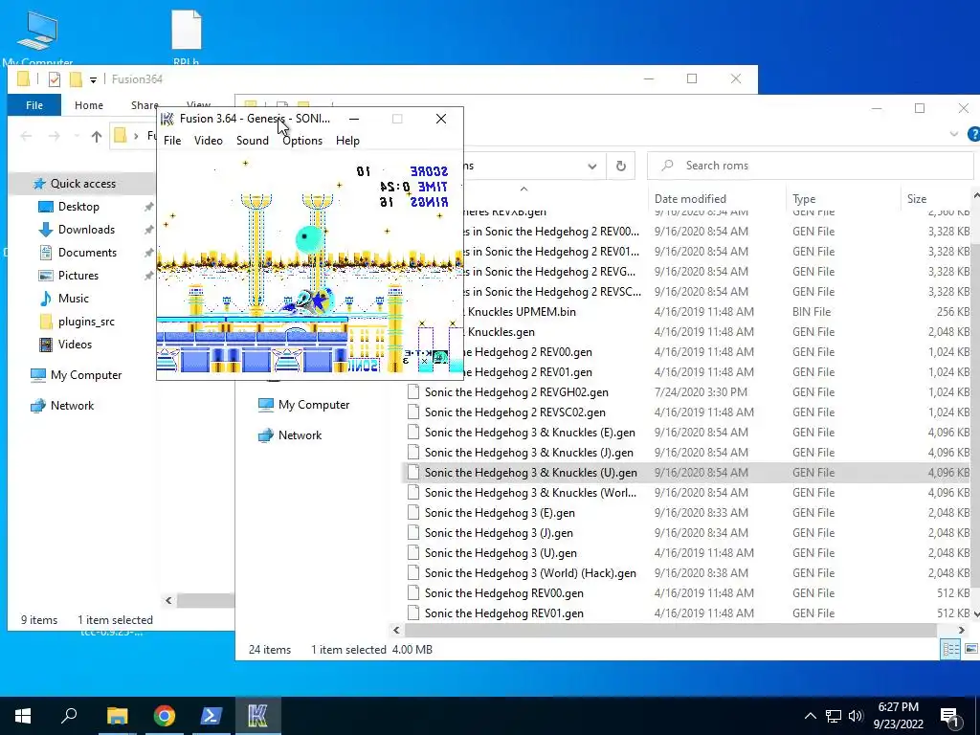
Task: Select Sonic the Hedgehog 3 (J).gen file
Action: pyautogui.click(x=499, y=533)
